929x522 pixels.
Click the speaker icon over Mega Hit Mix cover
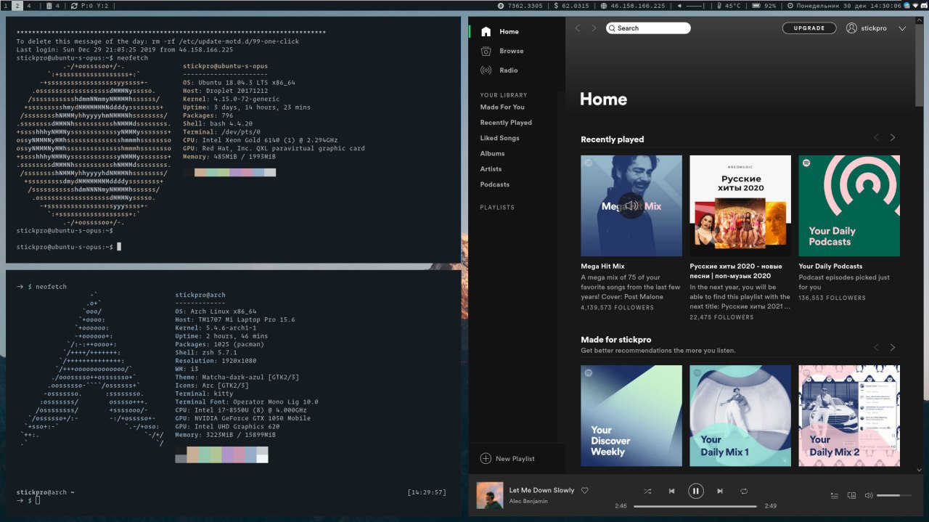point(631,205)
